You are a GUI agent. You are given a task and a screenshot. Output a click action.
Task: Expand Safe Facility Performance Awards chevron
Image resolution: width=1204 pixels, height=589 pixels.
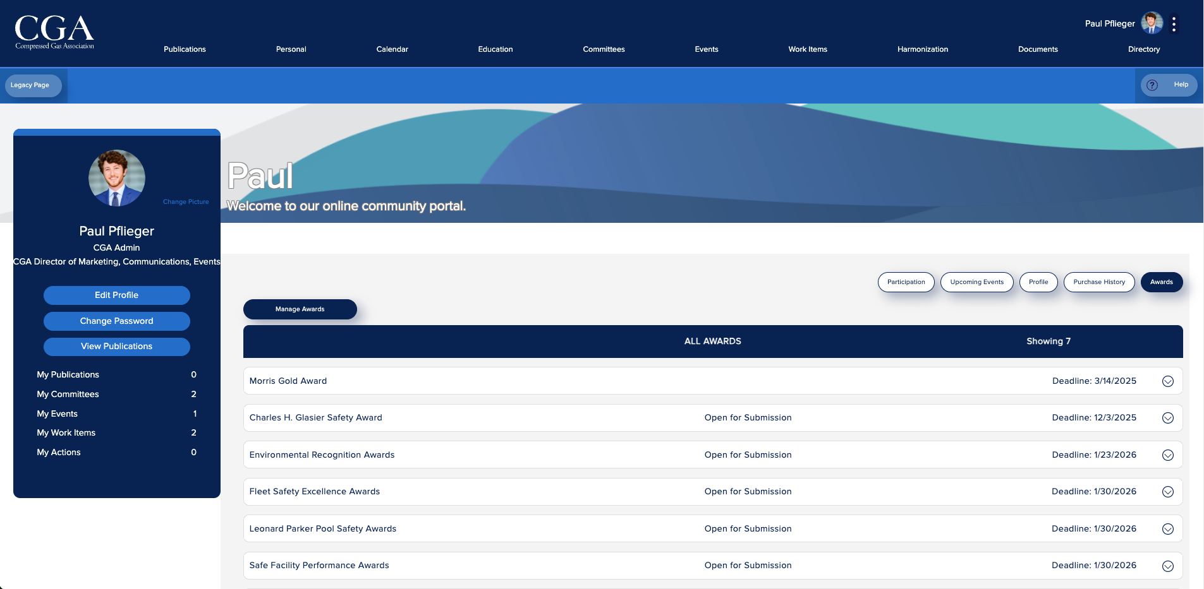click(x=1167, y=566)
